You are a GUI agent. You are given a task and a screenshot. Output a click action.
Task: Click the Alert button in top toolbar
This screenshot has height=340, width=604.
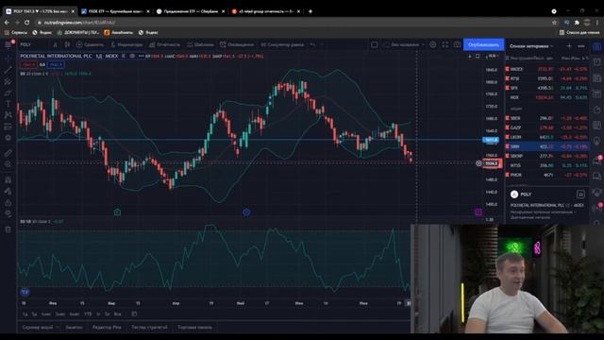click(237, 44)
